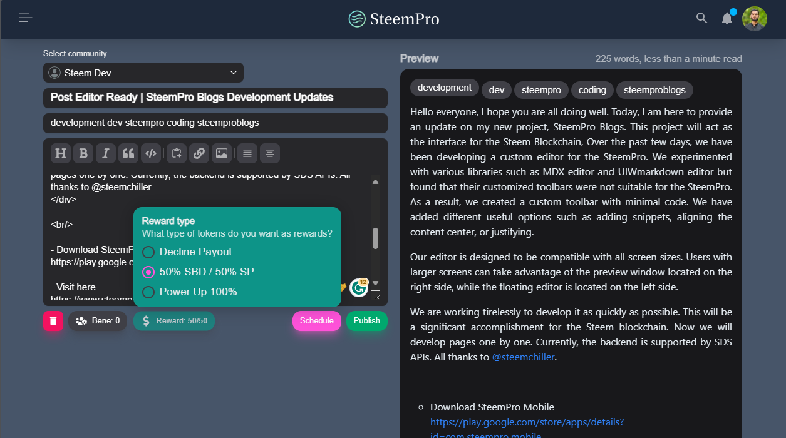Open the Bene: 0 beneficiaries button
Screen dimensions: 786x438
pos(98,321)
